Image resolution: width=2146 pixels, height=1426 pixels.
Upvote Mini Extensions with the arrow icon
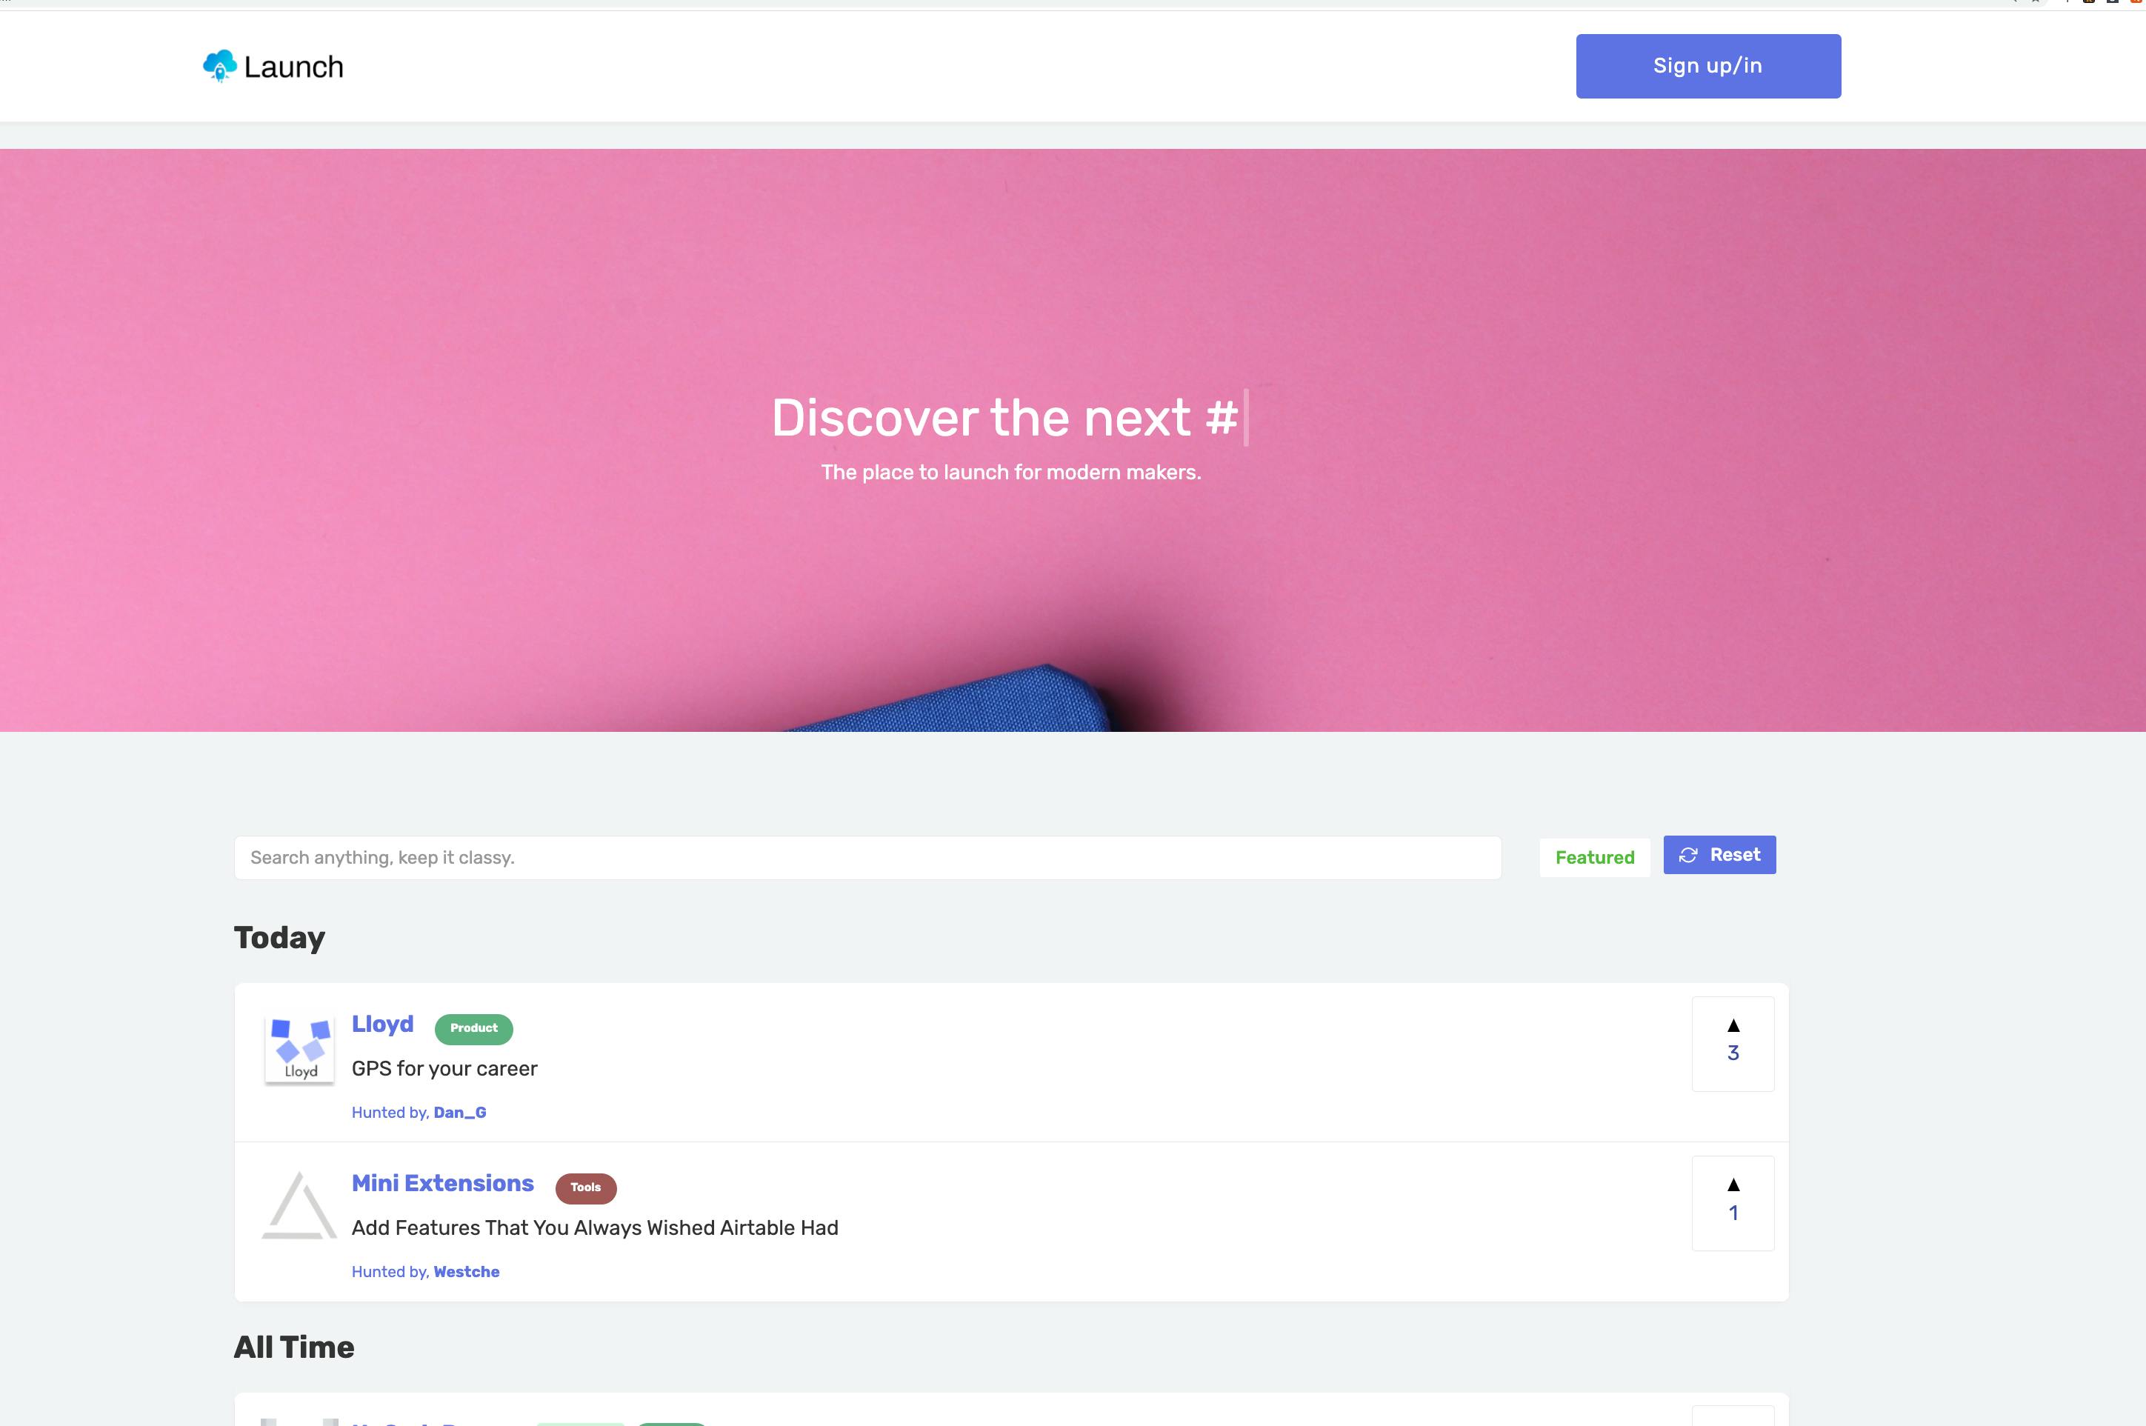[x=1733, y=1185]
